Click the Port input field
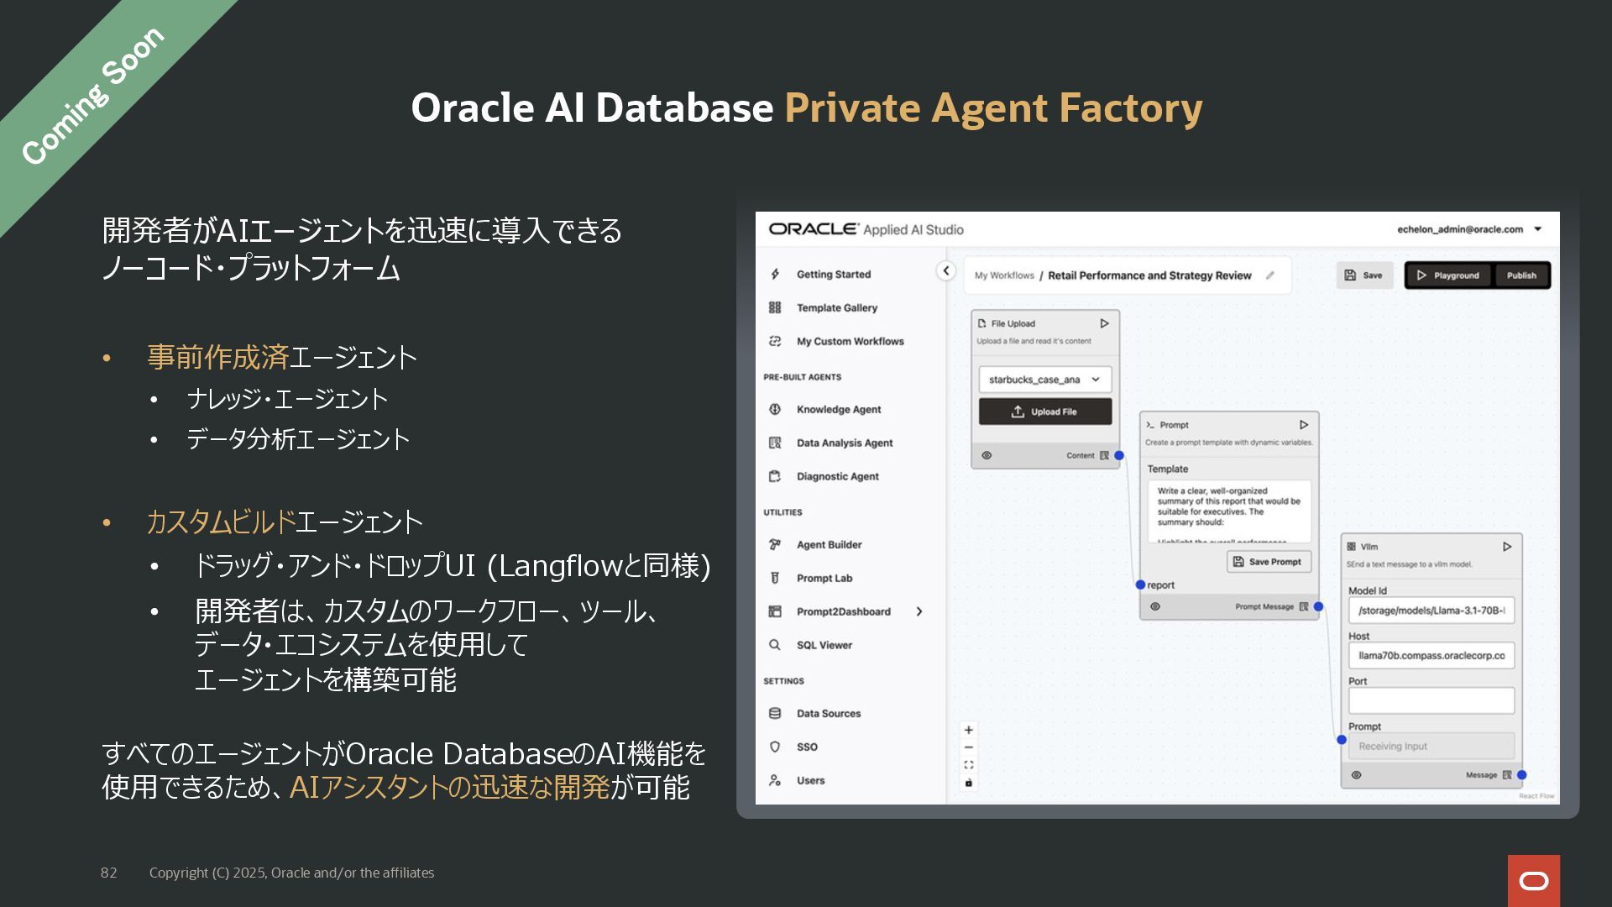1612x907 pixels. click(x=1431, y=700)
